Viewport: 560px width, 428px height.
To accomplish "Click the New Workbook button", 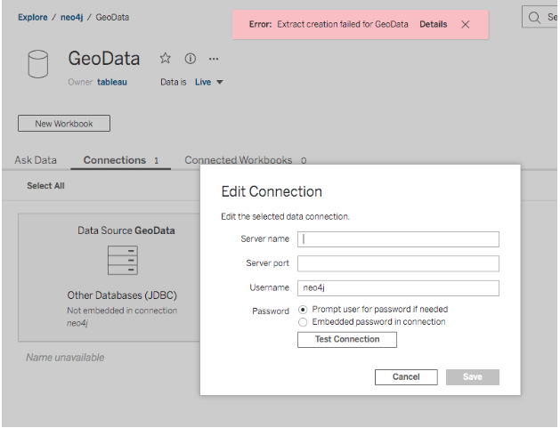I will click(x=64, y=124).
